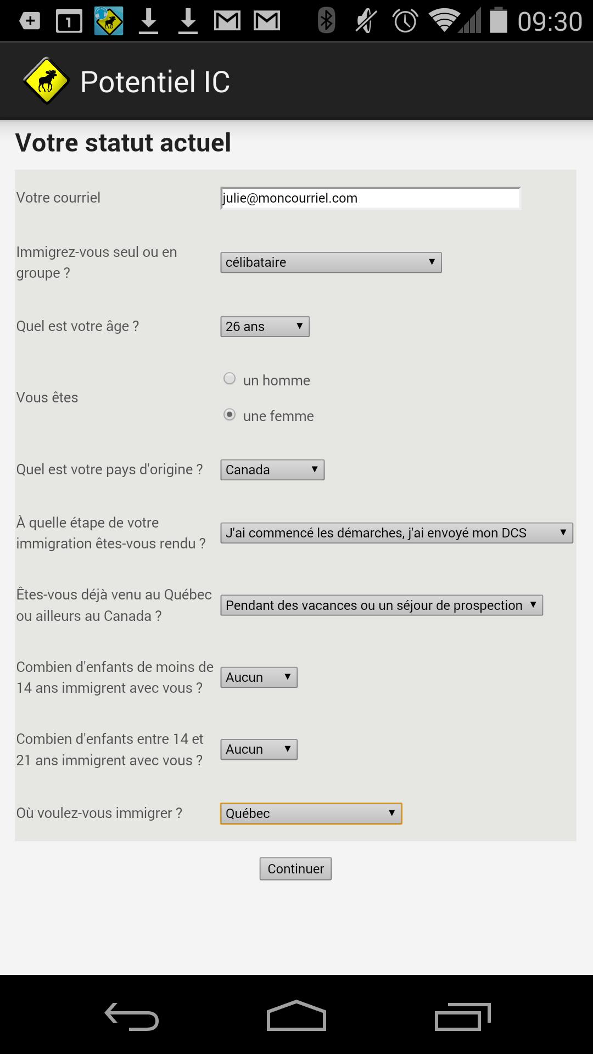Viewport: 593px width, 1054px height.
Task: Open the "célibataire" group dropdown
Action: (x=331, y=262)
